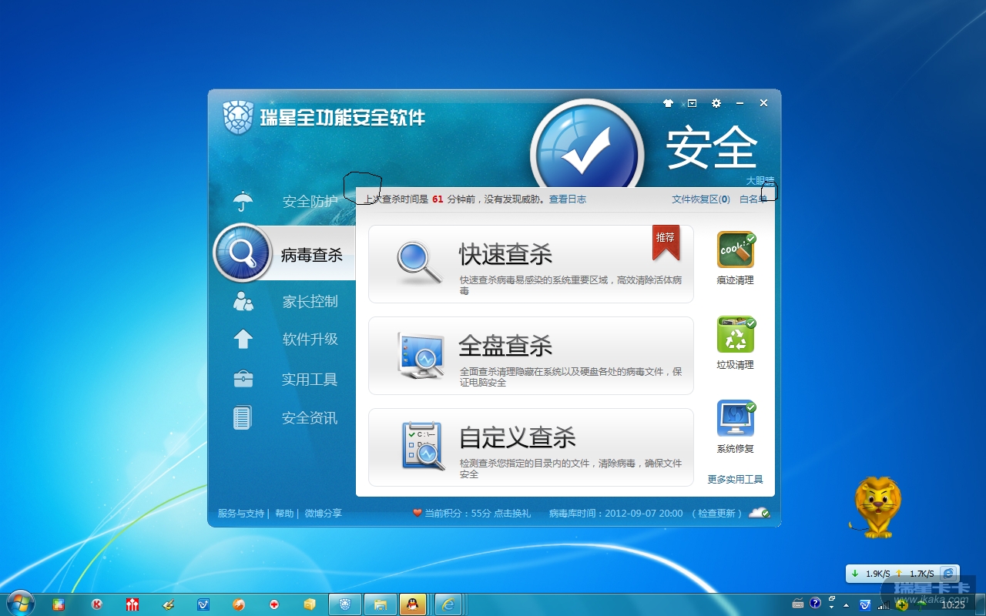Click the 安全 status text

point(712,147)
